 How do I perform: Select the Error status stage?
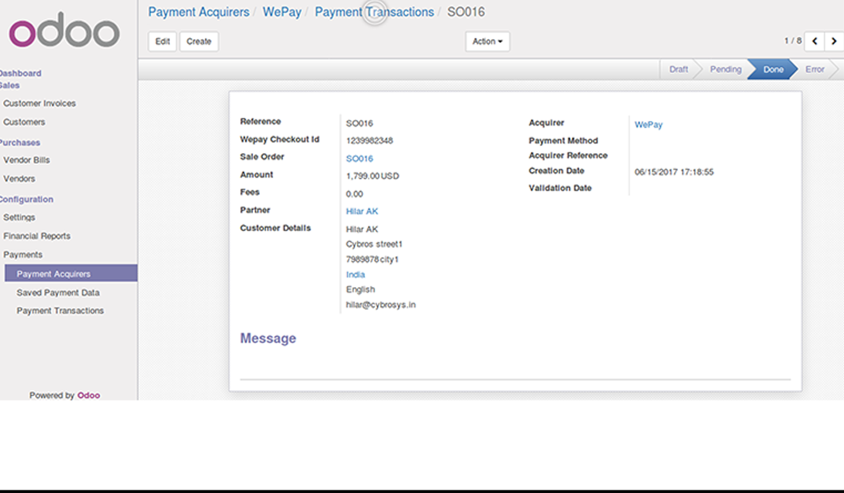815,69
